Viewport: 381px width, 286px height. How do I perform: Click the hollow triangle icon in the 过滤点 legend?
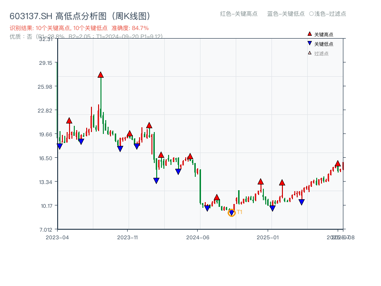pos(310,53)
